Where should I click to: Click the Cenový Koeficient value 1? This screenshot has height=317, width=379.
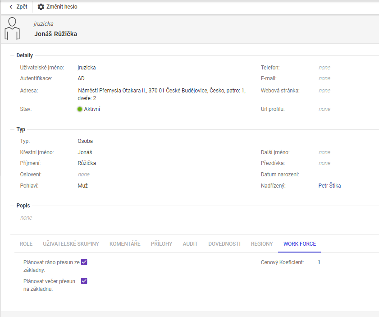(319, 262)
